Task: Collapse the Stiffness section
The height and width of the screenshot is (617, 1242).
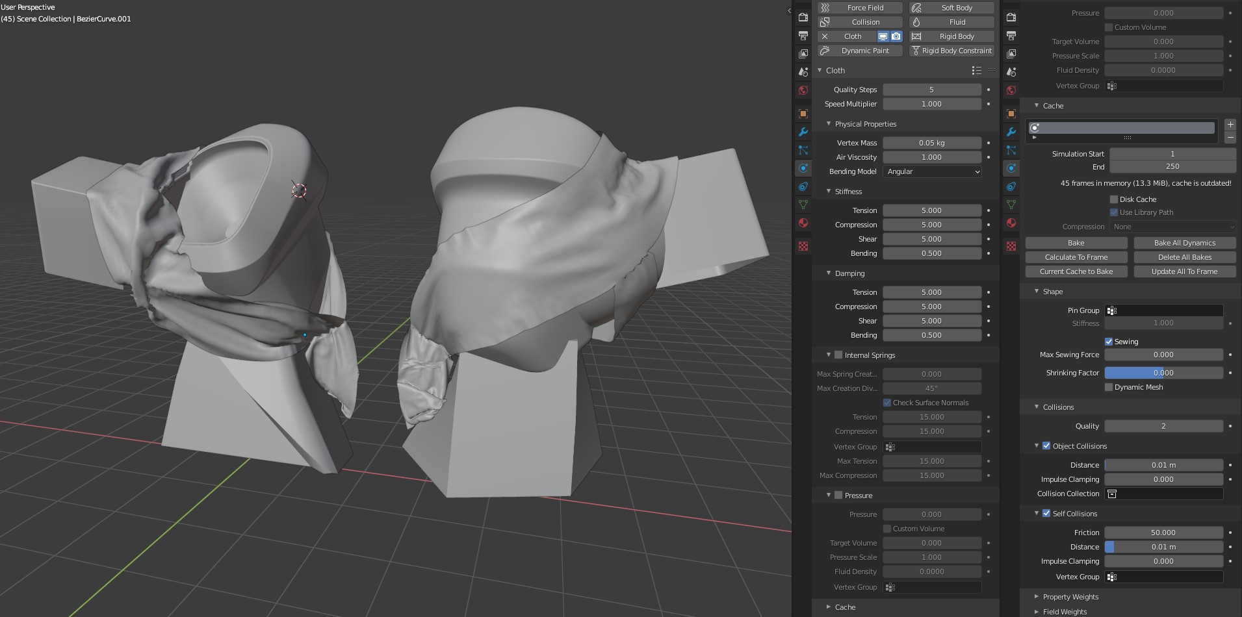Action: [847, 192]
